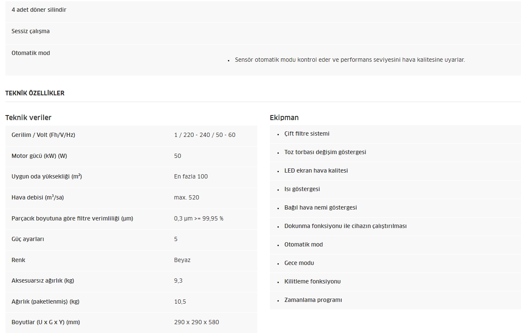
Task: Click Toz torbası değişim göstergesi item
Action: pyautogui.click(x=325, y=152)
